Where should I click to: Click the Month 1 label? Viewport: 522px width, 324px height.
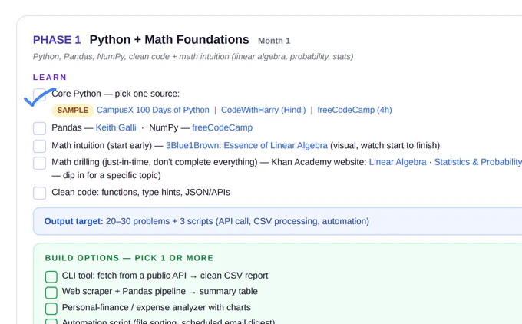pyautogui.click(x=274, y=41)
